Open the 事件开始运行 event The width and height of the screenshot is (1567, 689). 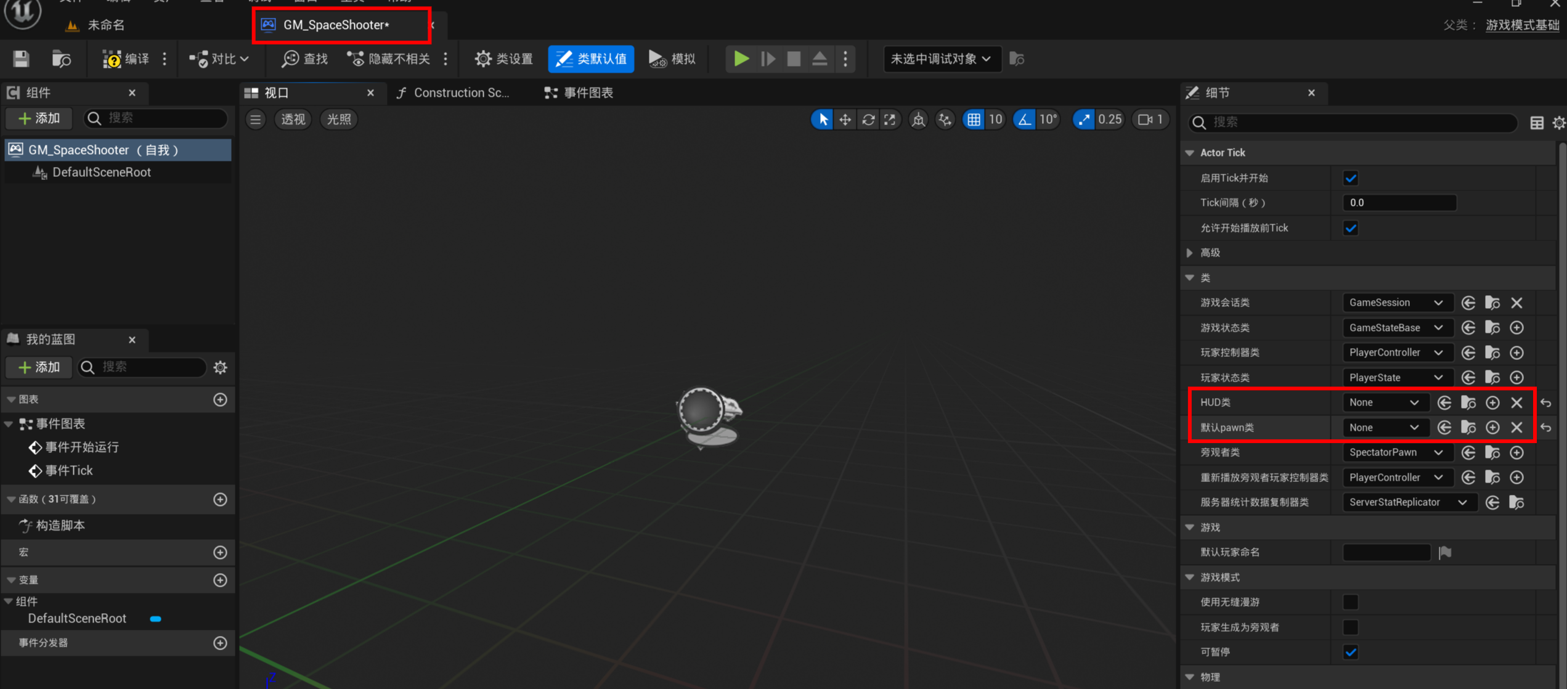click(x=75, y=447)
